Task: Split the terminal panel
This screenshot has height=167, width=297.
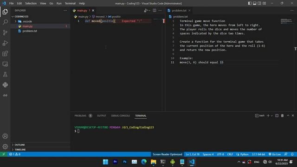Action: coord(277,116)
